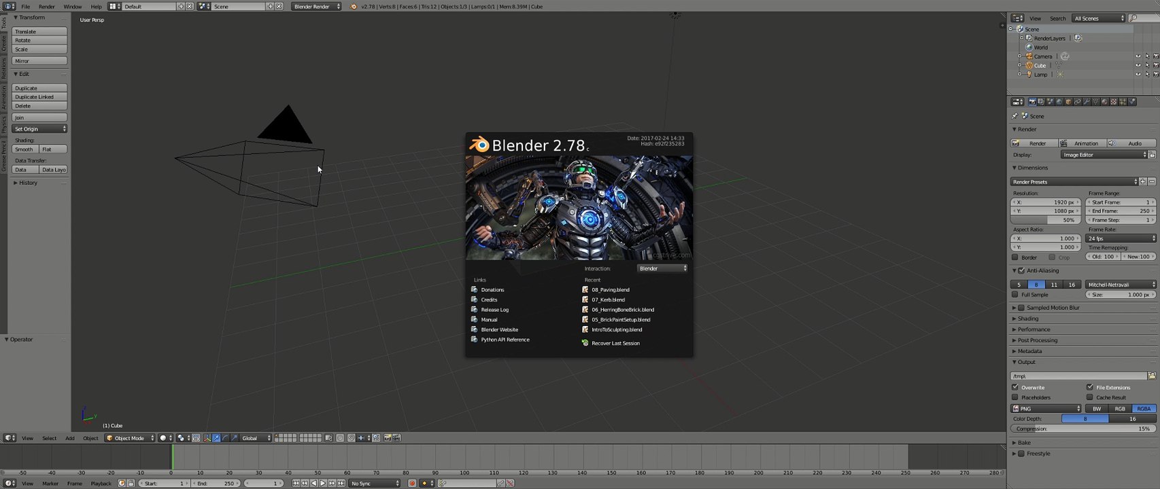Uncheck the Overwrite checkbox
The width and height of the screenshot is (1160, 489).
[x=1015, y=387]
